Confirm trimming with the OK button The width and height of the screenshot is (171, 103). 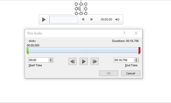click(x=109, y=73)
